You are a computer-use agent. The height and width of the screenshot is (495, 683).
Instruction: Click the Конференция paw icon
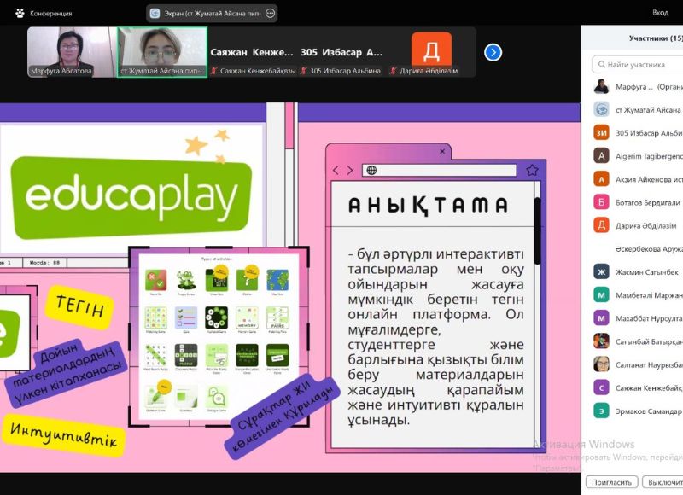tap(18, 14)
